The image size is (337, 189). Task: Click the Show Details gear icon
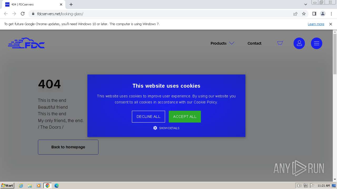click(x=155, y=128)
